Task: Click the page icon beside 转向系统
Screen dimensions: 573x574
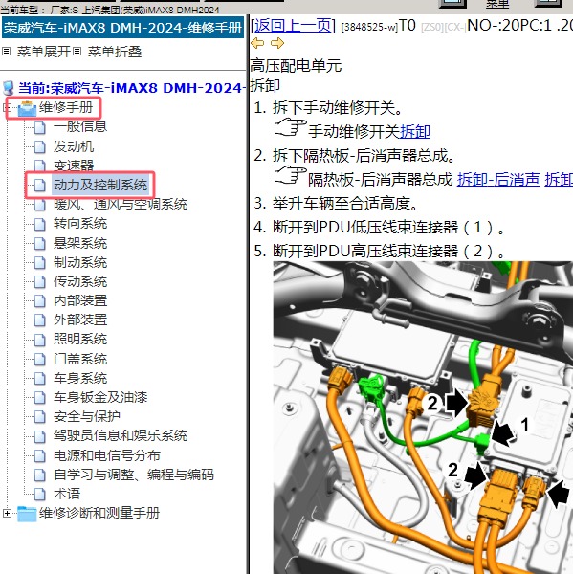Action: click(x=40, y=224)
